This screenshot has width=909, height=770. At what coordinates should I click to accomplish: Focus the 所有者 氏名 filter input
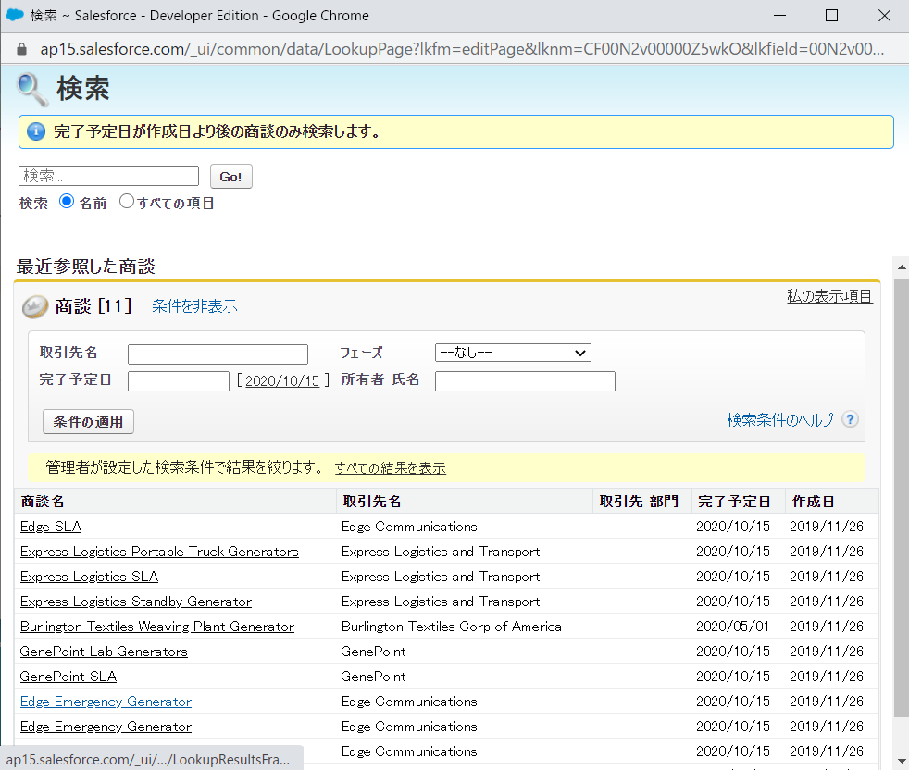[x=525, y=381]
